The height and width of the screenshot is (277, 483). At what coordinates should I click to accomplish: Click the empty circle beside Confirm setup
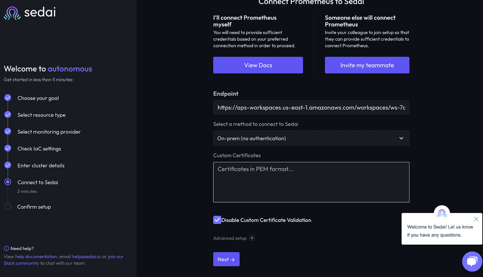click(8, 206)
